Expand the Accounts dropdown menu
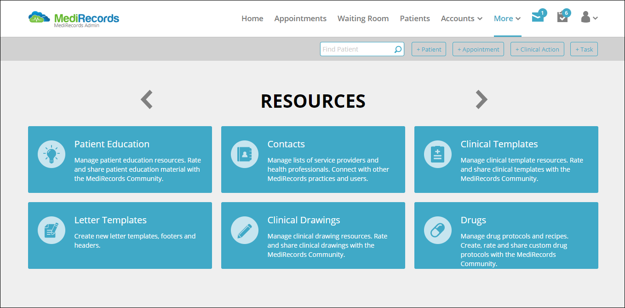This screenshot has width=625, height=308. pos(462,18)
